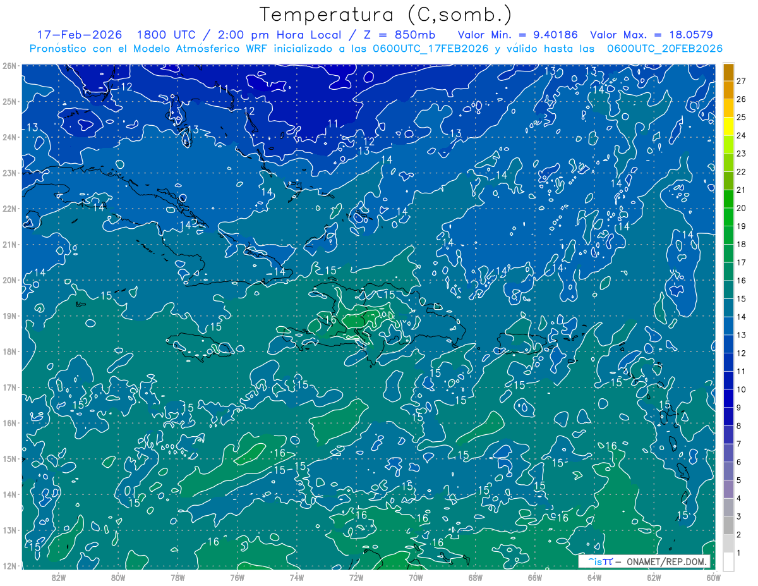Click the 60W longitude axis label
758x586 pixels.
click(713, 577)
